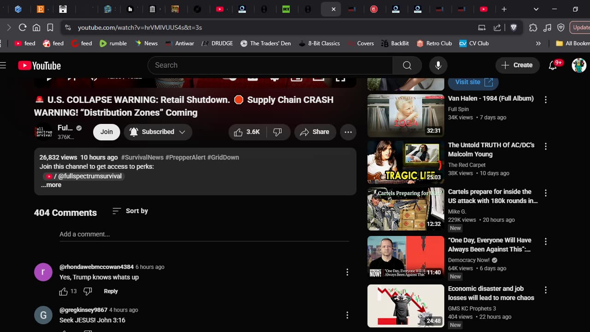Open the Antiwar bookmark
590x332 pixels.
coord(179,43)
